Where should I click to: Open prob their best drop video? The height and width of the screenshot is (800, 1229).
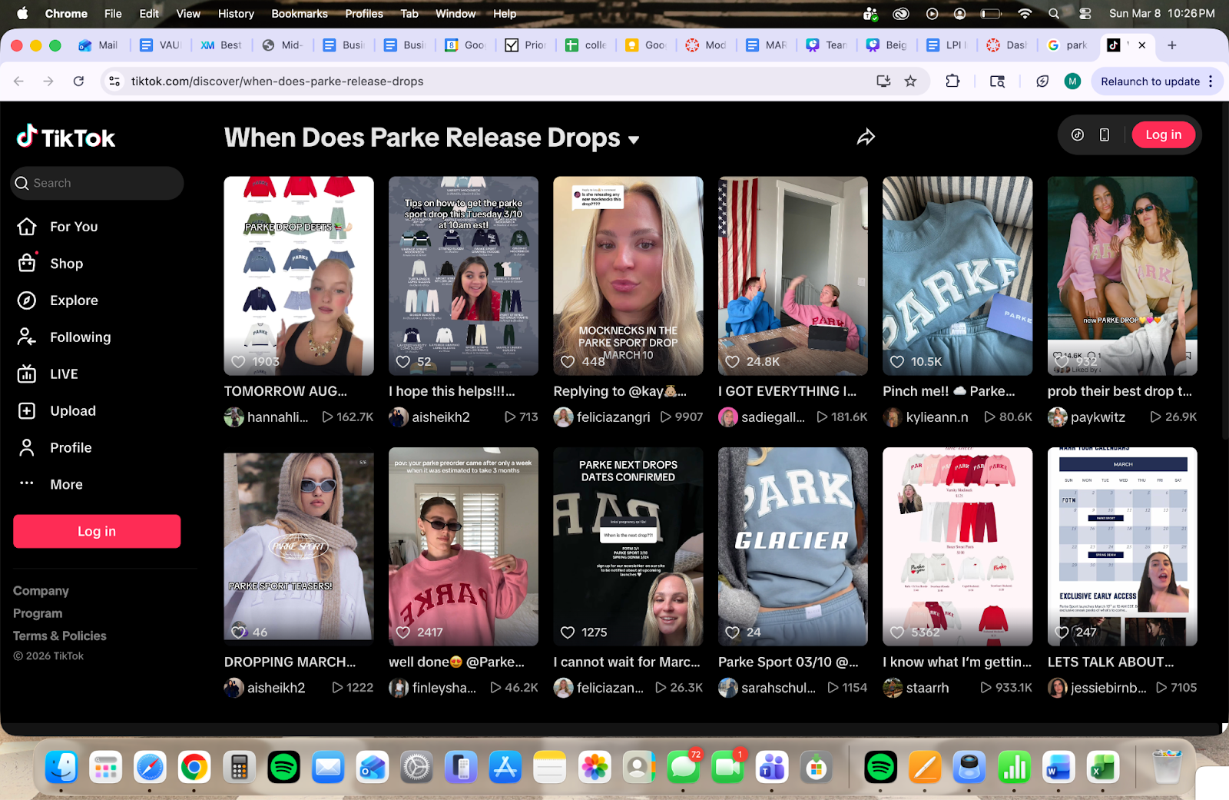tap(1122, 276)
